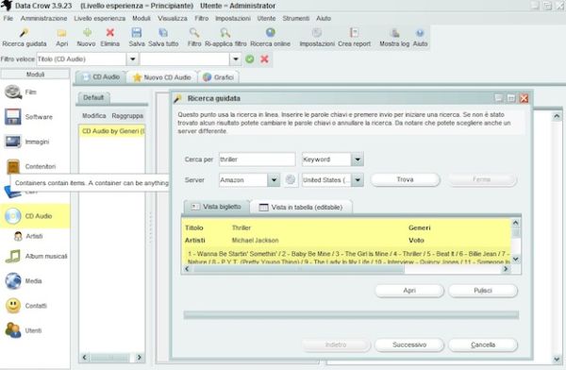Expand the empty quick filter value dropdown

click(235, 59)
